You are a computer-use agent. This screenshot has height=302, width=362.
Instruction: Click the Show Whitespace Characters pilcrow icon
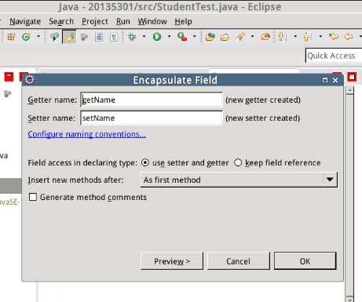pos(114,37)
